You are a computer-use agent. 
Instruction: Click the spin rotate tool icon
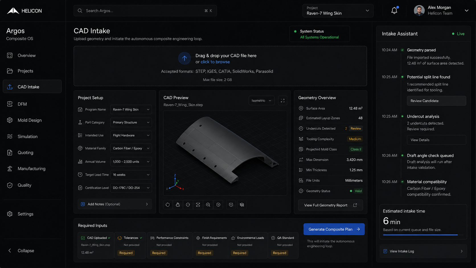[188, 205]
